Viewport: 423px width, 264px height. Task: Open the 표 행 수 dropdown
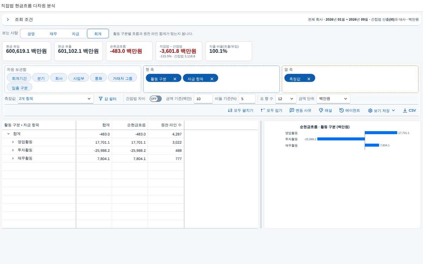click(286, 99)
